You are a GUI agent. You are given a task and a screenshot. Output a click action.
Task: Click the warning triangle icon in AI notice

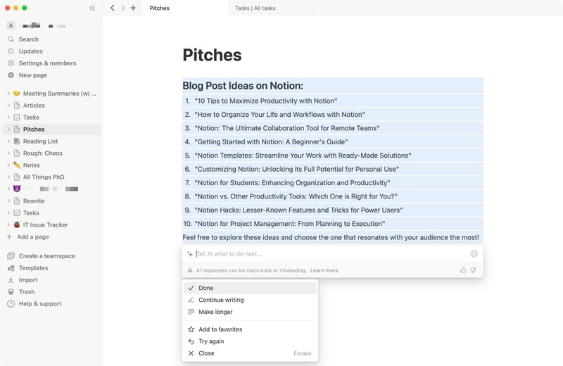pyautogui.click(x=190, y=270)
